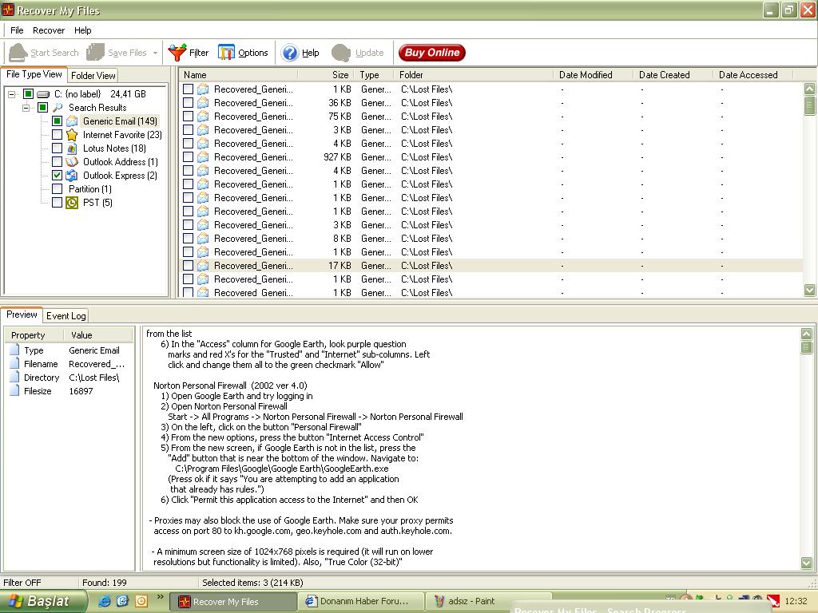
Task: Select the Internet Favorite star icon
Action: click(x=72, y=134)
